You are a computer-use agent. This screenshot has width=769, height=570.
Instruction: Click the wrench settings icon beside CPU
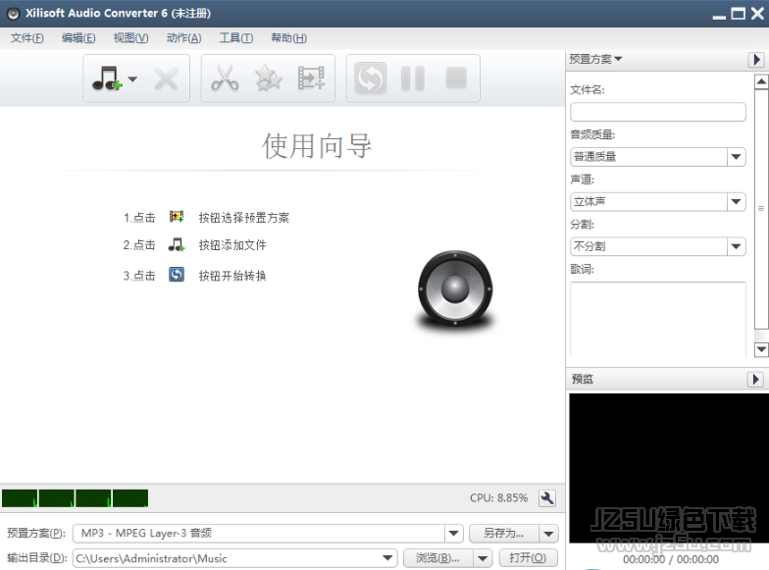point(547,498)
